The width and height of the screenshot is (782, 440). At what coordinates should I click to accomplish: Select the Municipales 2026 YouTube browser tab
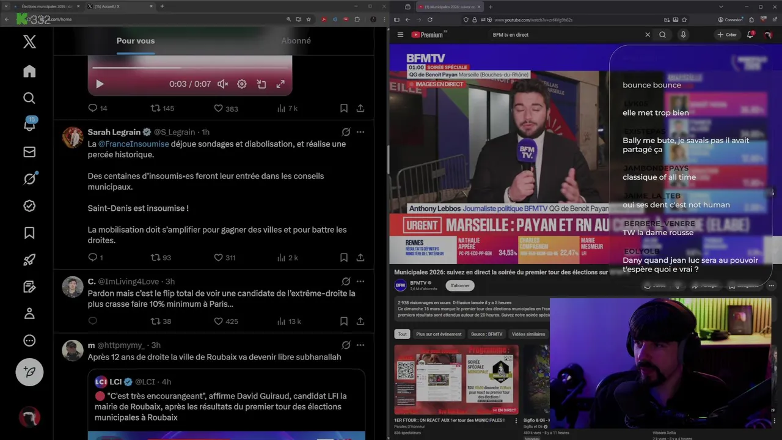pos(450,7)
